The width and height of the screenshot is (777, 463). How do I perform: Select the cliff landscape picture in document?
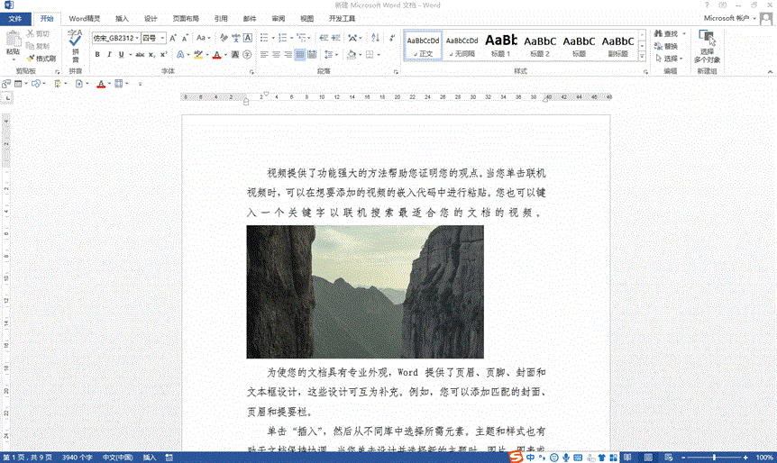(x=364, y=292)
